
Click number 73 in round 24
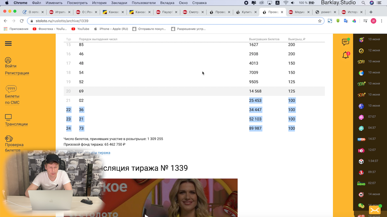click(81, 128)
